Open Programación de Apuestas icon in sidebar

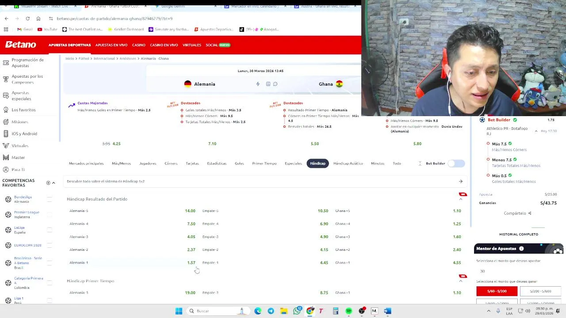pyautogui.click(x=6, y=62)
